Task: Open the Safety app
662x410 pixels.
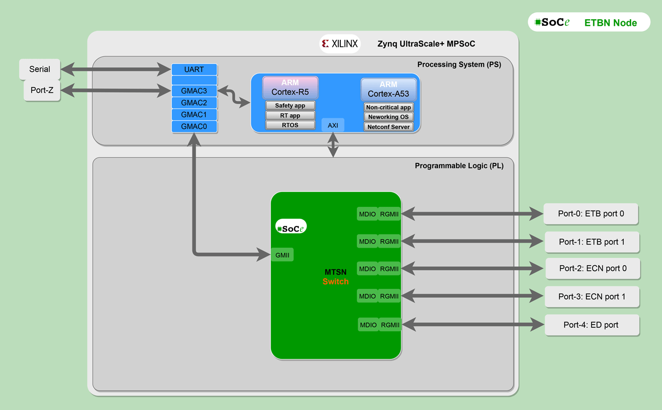Action: pyautogui.click(x=290, y=105)
